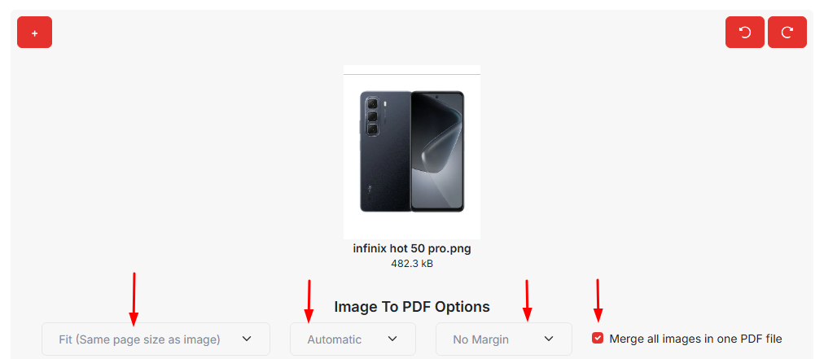Select the uploaded phone image thumbnail
The image size is (824, 359).
[412, 151]
